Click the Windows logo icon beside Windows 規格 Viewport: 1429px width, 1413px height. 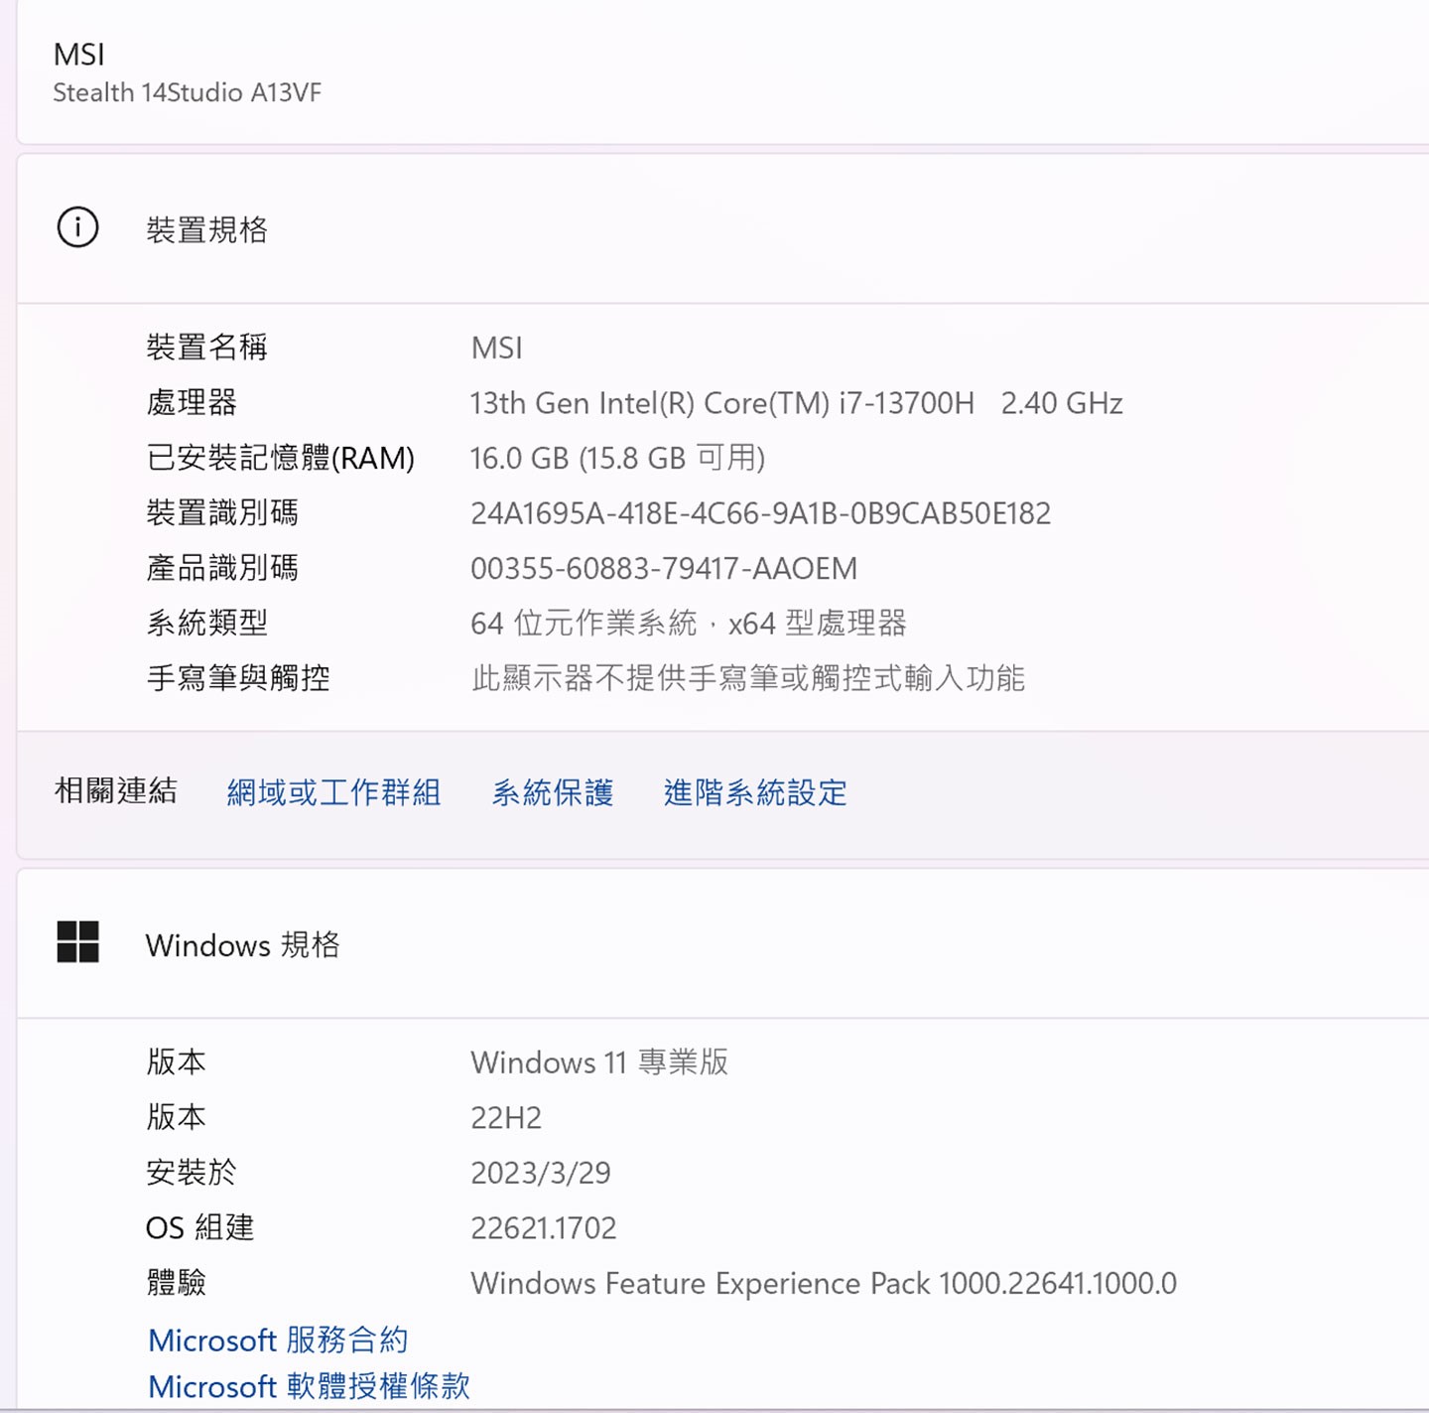point(77,942)
